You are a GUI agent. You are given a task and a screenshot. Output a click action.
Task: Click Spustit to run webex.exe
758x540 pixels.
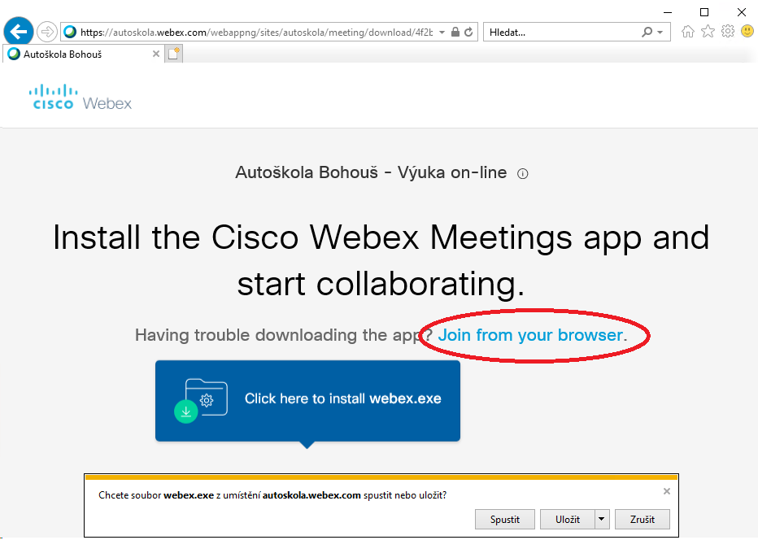505,520
